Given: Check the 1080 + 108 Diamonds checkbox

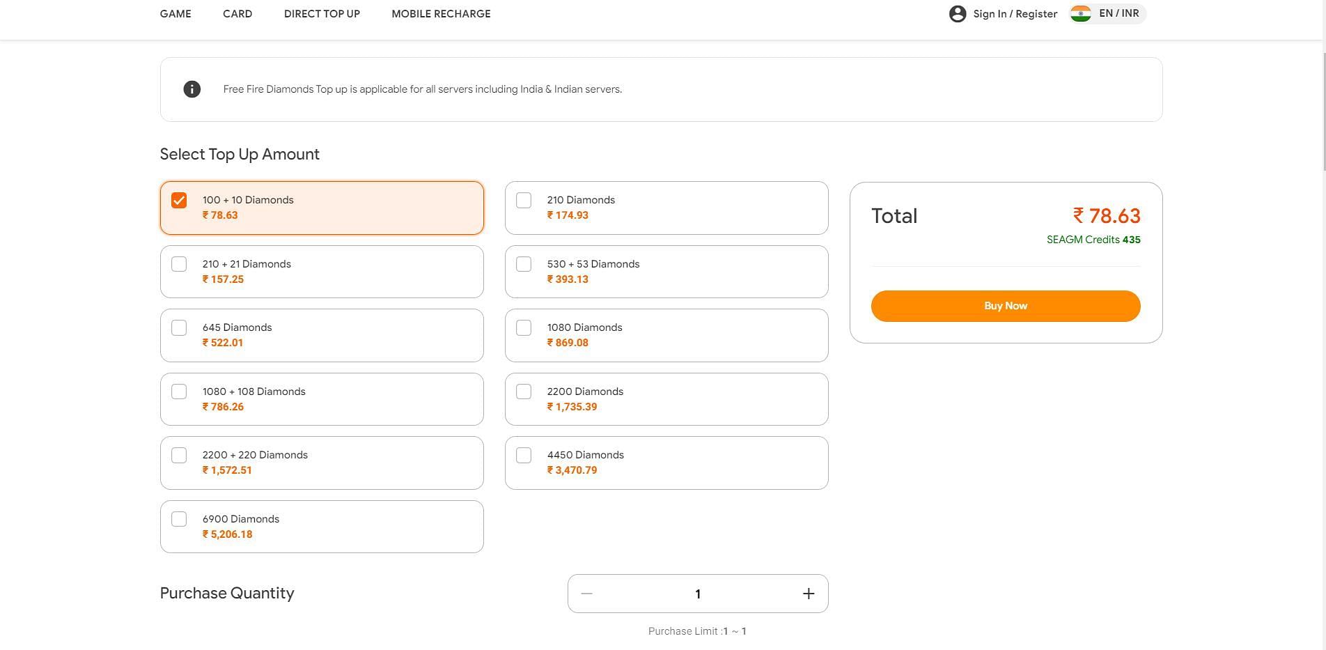Looking at the screenshot, I should [179, 392].
